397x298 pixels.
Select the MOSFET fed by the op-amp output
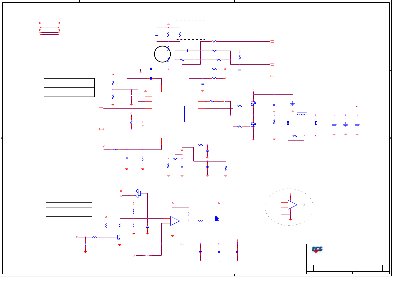[217, 218]
